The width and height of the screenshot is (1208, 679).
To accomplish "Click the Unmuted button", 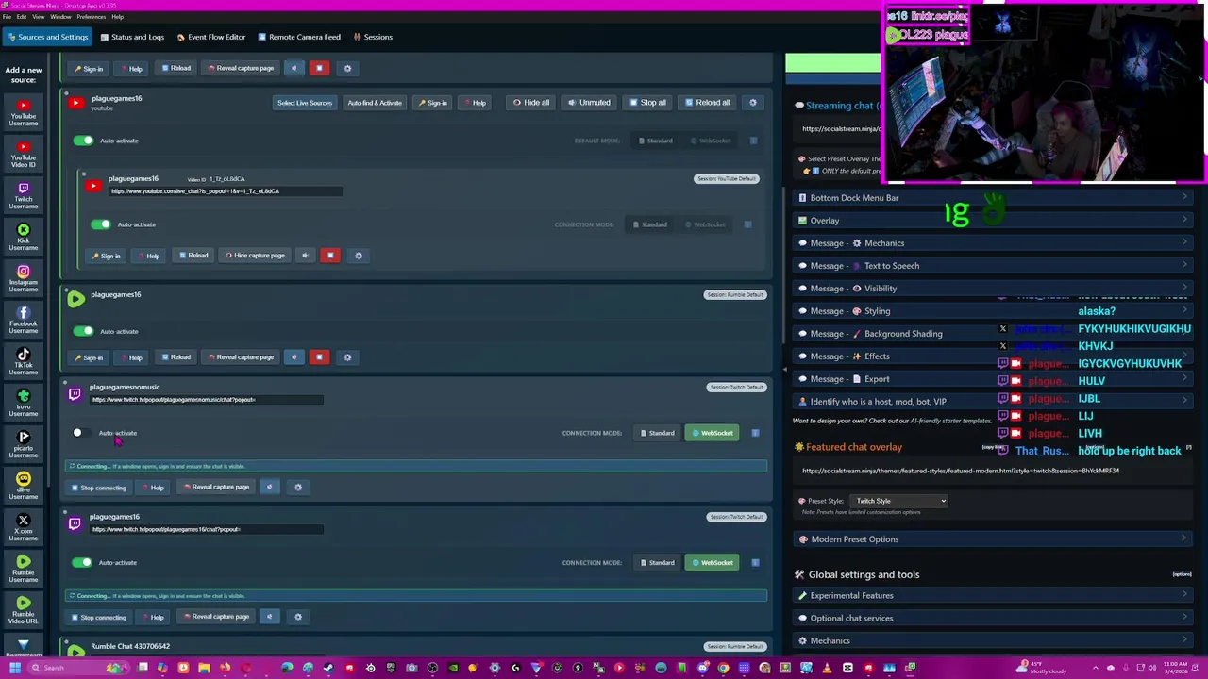I will click(589, 103).
